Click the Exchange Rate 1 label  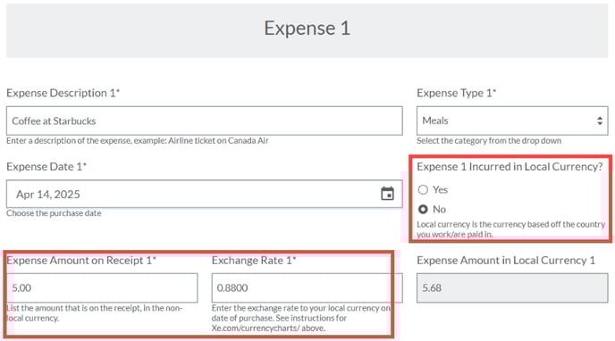coord(254,261)
